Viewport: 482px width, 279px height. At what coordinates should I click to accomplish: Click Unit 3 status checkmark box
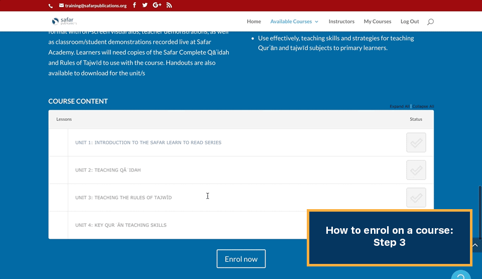[x=416, y=198]
